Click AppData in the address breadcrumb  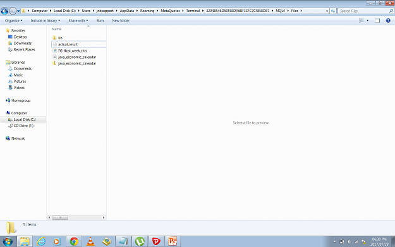click(x=126, y=11)
